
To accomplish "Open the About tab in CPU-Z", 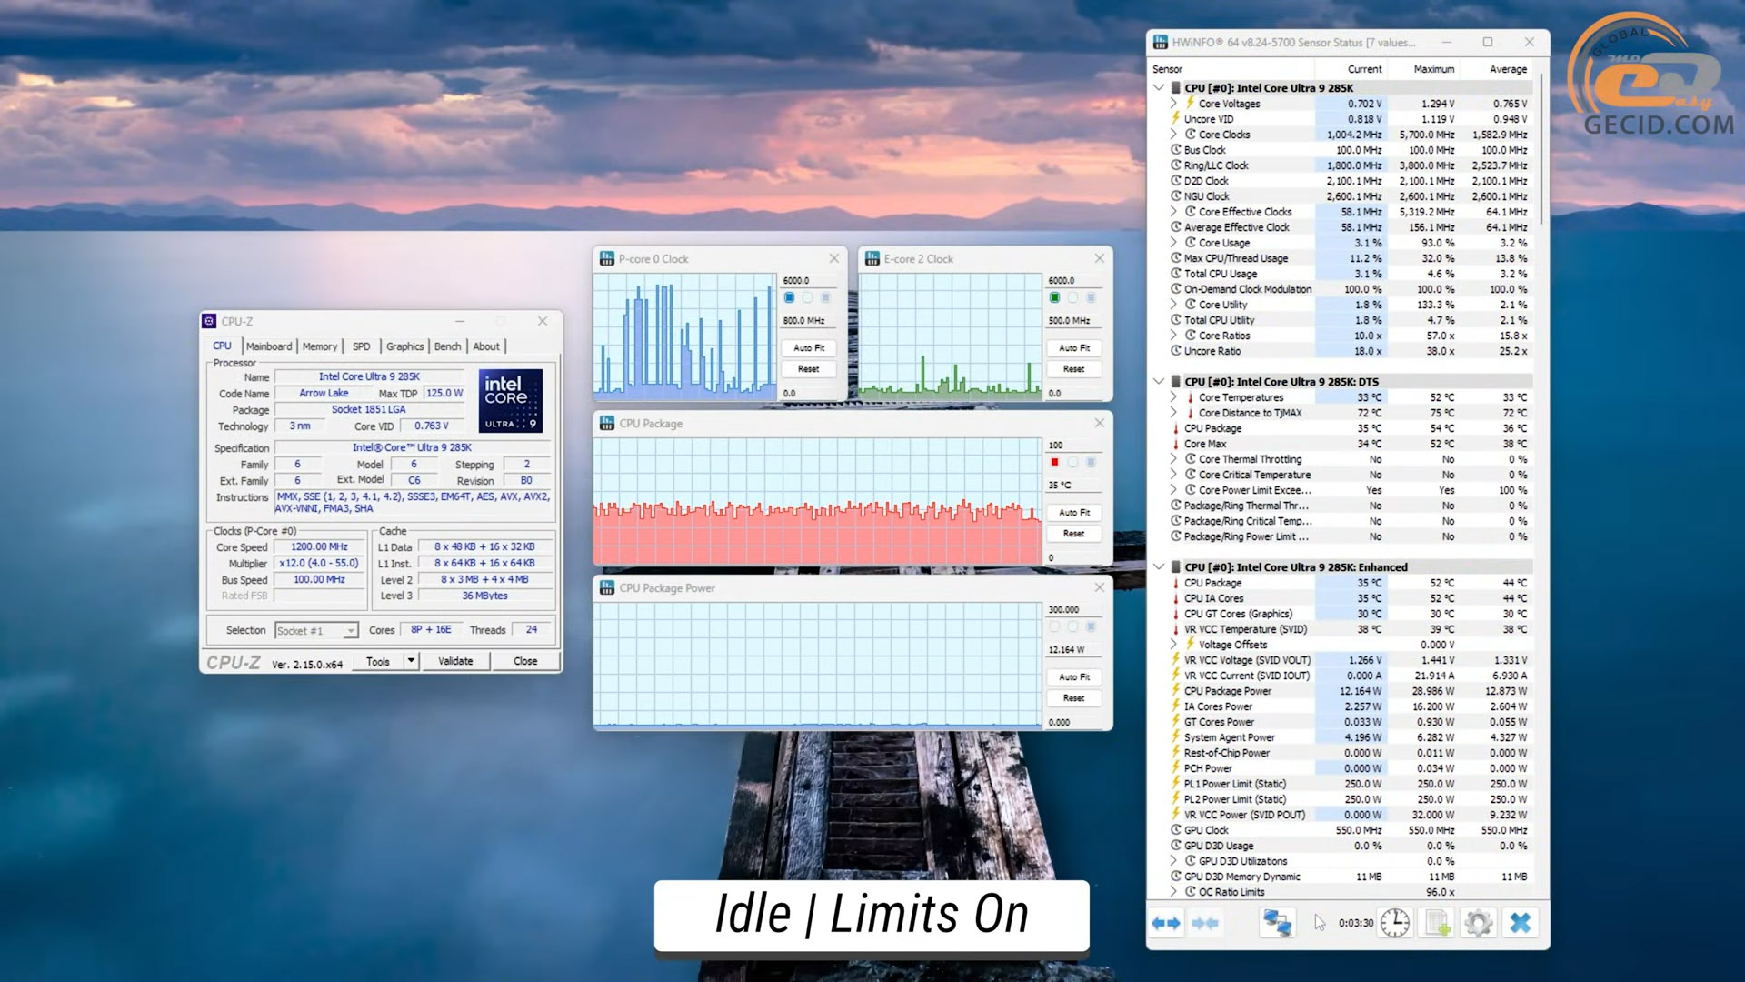I will (x=486, y=346).
